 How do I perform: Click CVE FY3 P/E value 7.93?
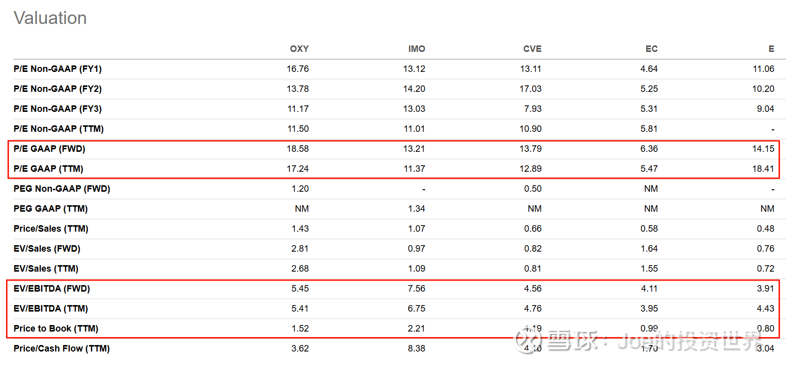(x=533, y=109)
